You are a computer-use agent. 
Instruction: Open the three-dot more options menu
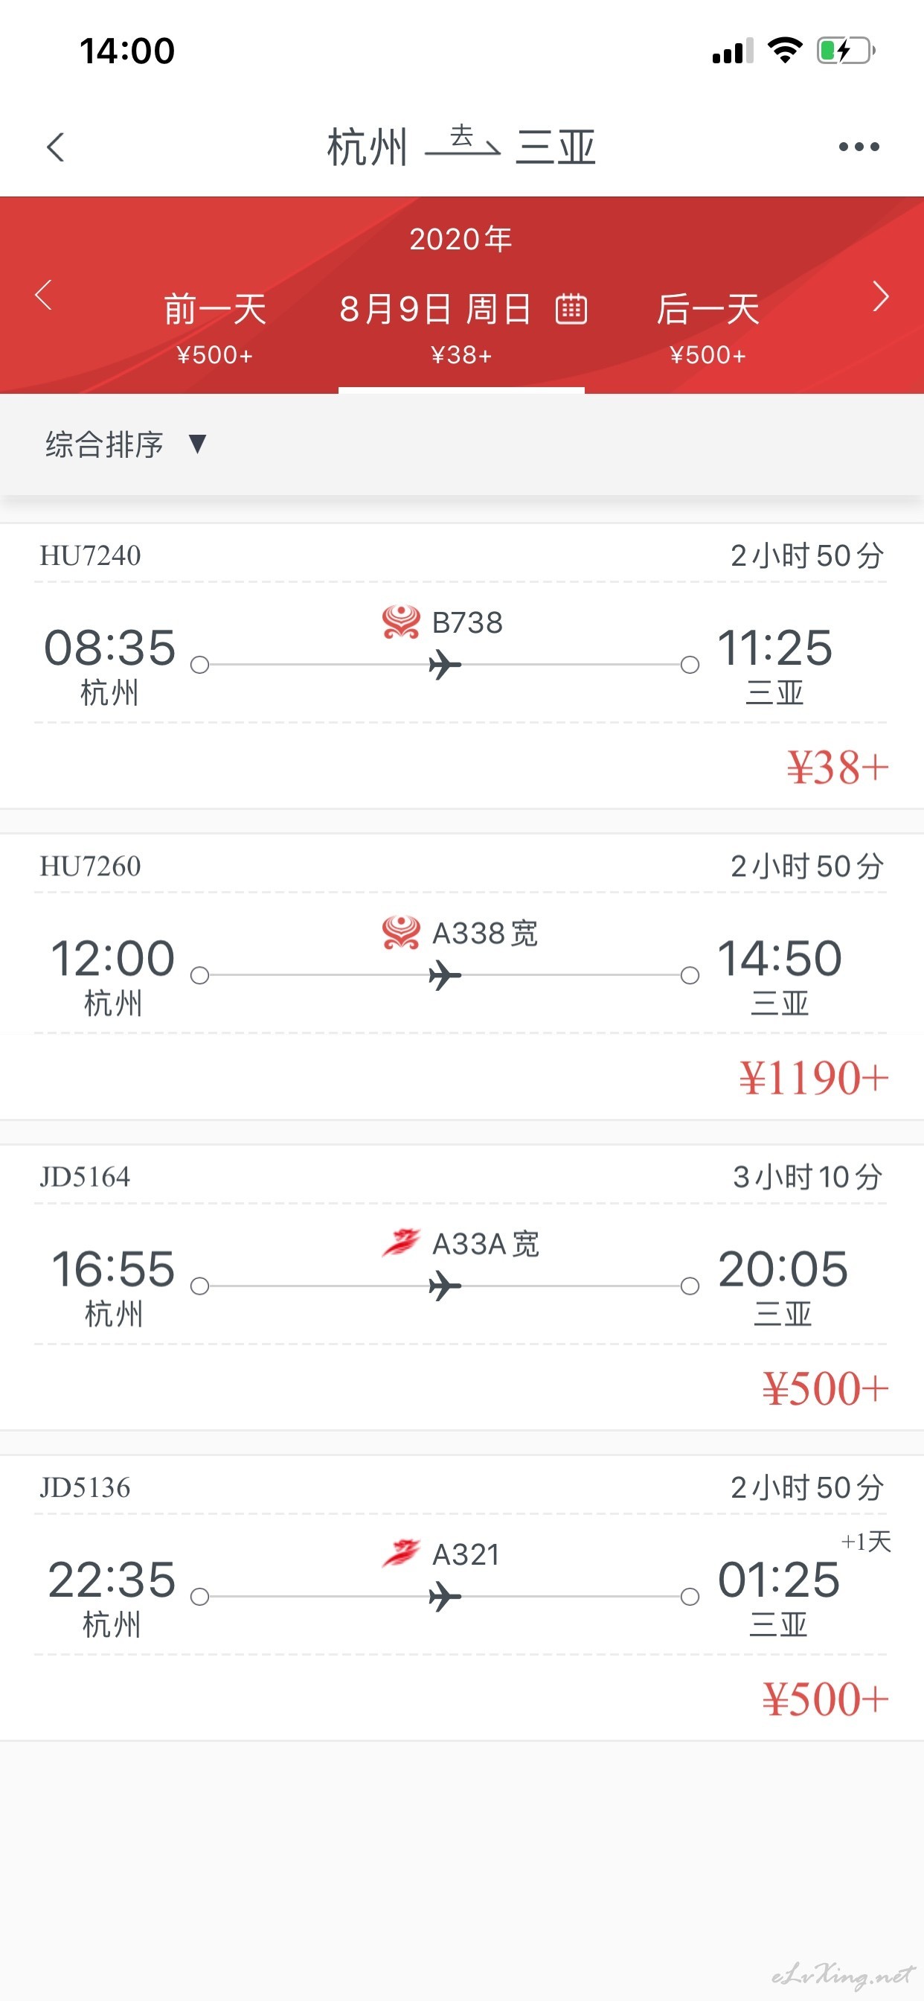pyautogui.click(x=859, y=147)
